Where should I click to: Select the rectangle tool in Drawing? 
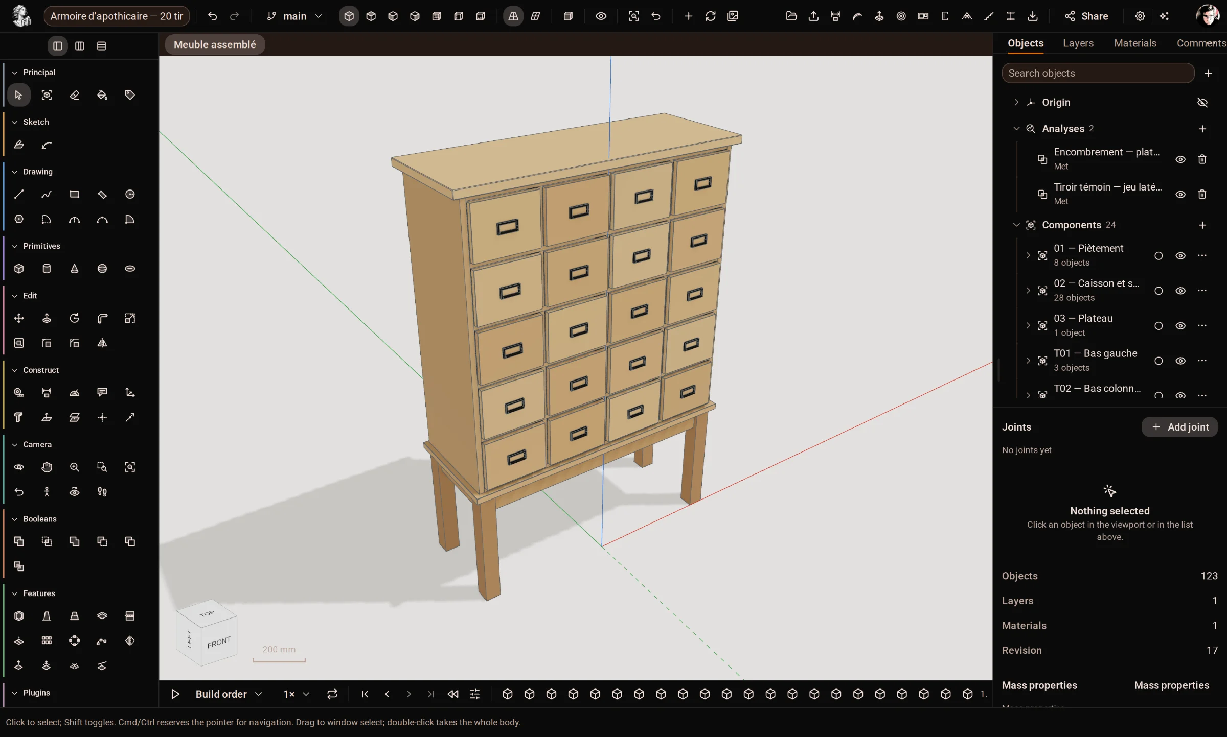point(74,194)
